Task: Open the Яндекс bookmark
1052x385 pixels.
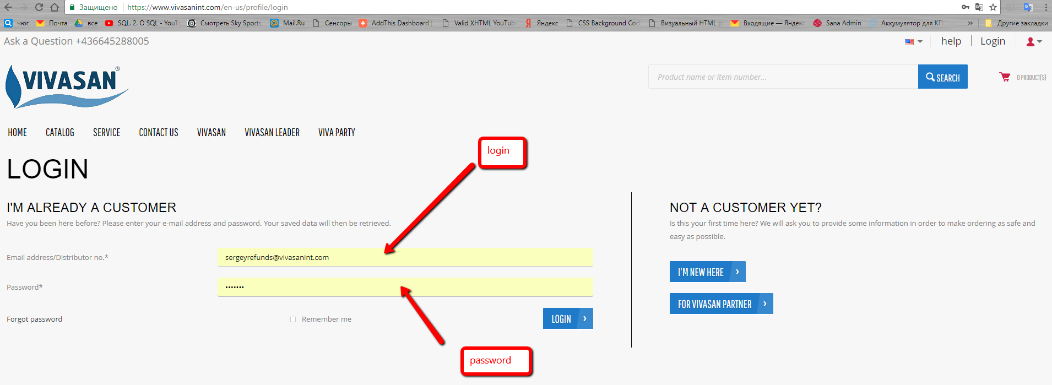Action: pos(541,23)
